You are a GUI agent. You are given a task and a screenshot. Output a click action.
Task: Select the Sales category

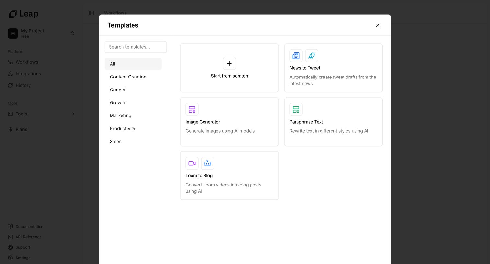133,142
